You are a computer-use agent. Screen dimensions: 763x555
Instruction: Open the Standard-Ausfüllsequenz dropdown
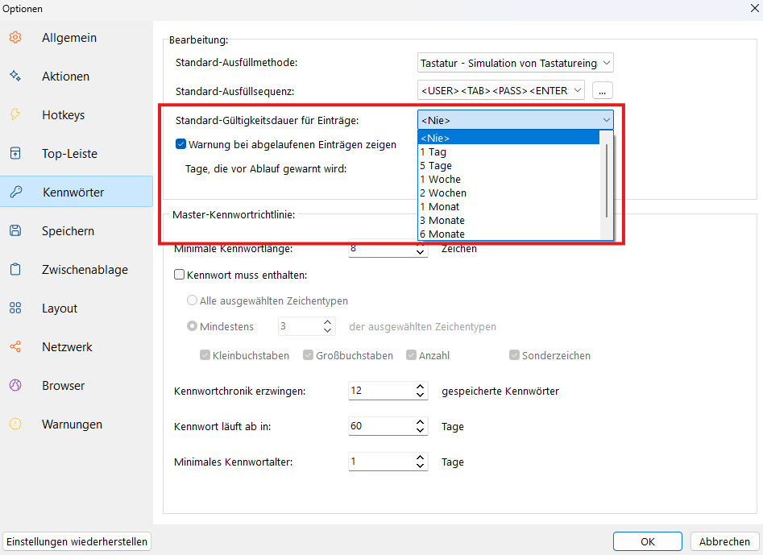click(x=500, y=90)
